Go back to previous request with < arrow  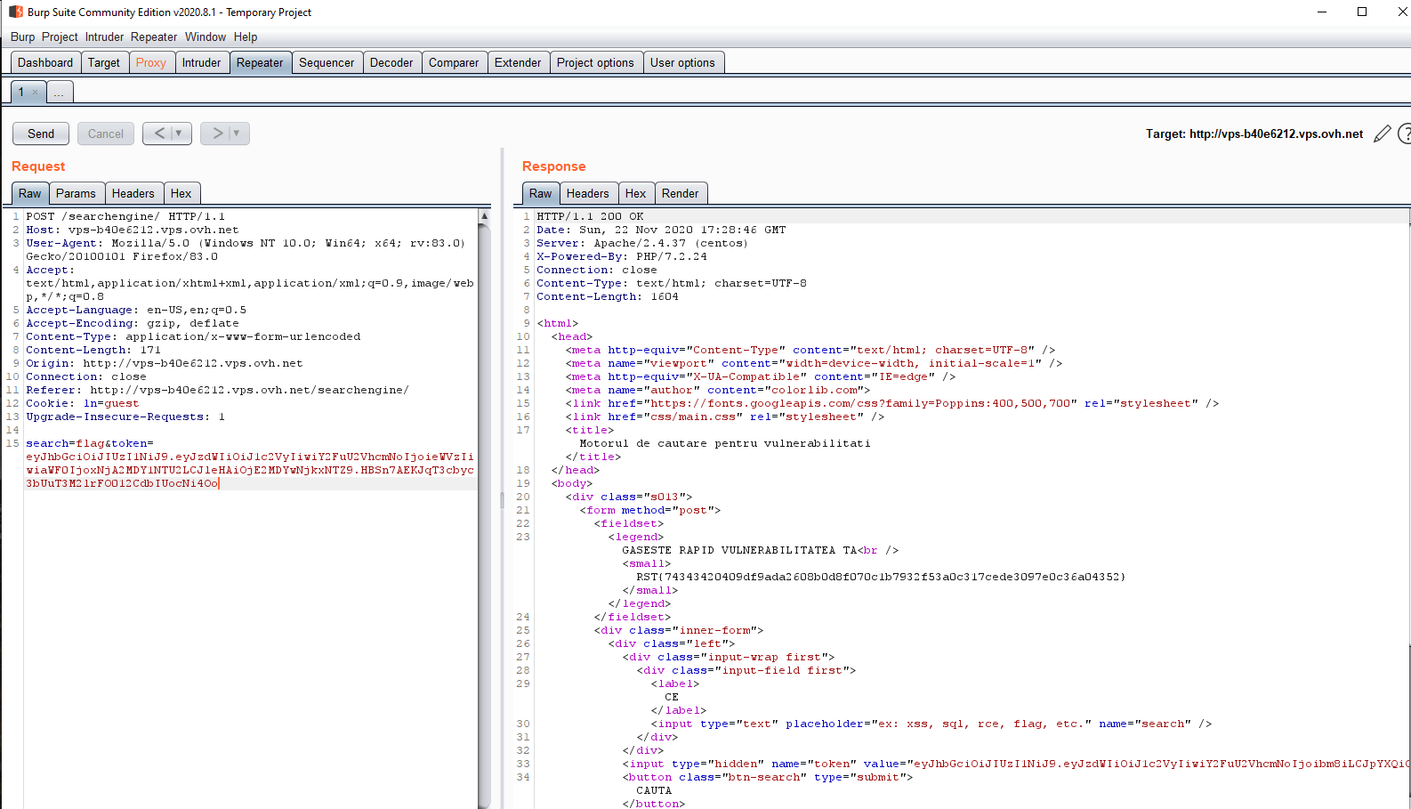point(158,133)
